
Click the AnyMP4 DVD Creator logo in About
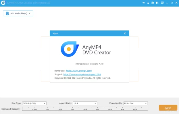pyautogui.click(x=70, y=49)
